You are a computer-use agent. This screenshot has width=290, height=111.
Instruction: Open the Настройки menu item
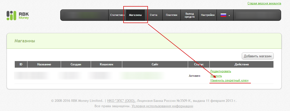208,15
